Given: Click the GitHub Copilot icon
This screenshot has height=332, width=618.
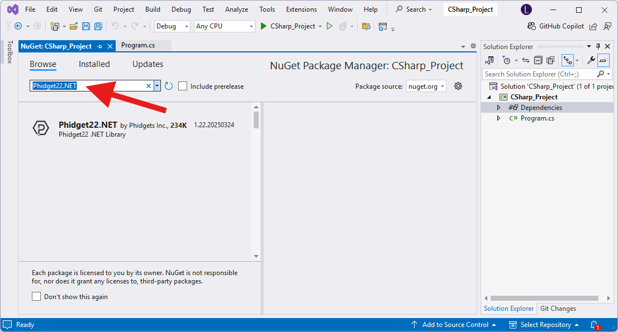Looking at the screenshot, I should [532, 26].
